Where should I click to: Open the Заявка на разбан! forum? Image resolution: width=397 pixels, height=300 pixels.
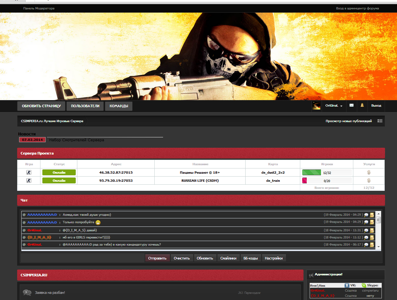(50, 293)
